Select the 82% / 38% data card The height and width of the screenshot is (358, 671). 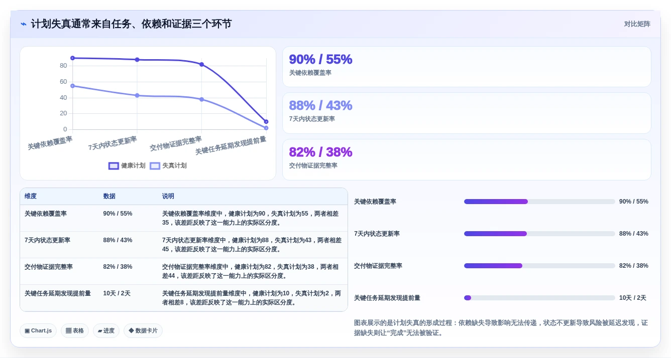pyautogui.click(x=467, y=159)
